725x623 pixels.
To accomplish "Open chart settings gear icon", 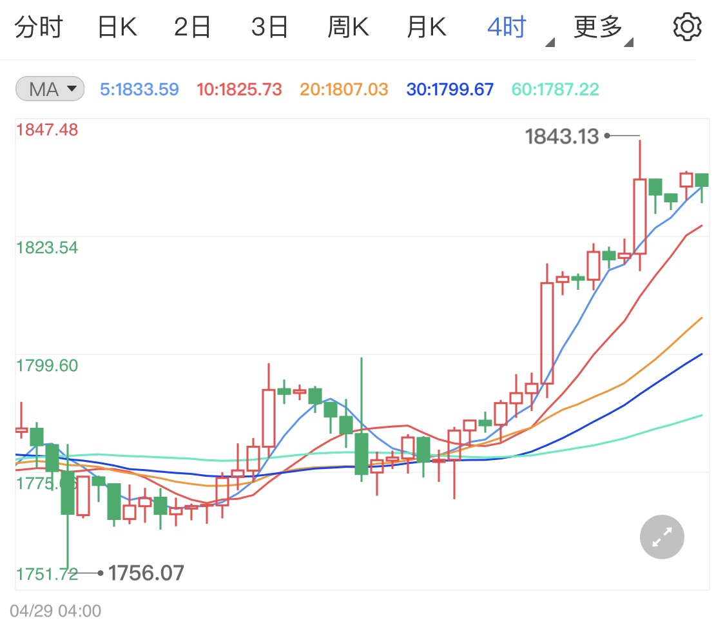I will click(x=687, y=27).
